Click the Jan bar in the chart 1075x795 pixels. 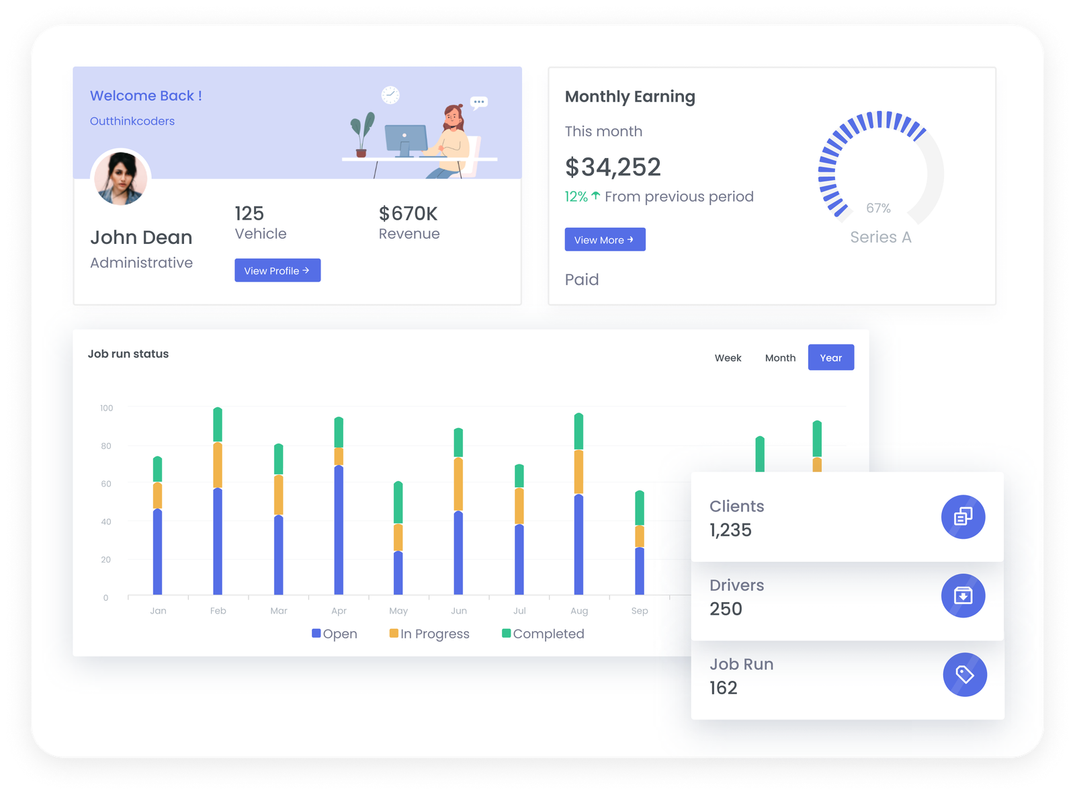pos(158,526)
